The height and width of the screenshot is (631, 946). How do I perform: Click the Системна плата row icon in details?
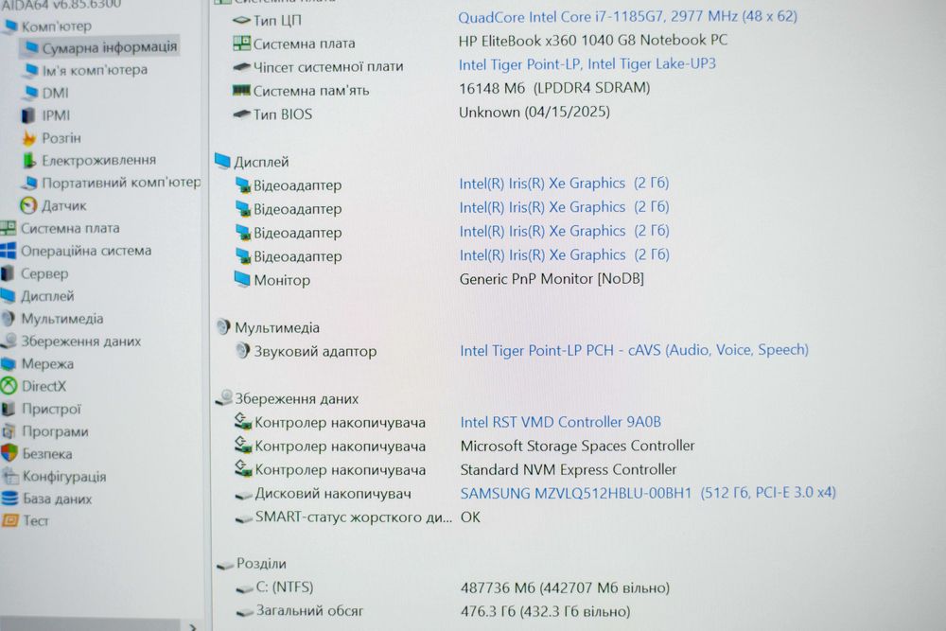(x=241, y=43)
